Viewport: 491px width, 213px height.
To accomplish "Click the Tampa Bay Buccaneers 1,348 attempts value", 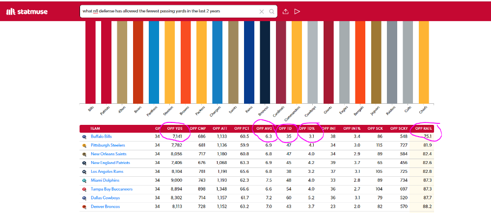I will pyautogui.click(x=222, y=189).
